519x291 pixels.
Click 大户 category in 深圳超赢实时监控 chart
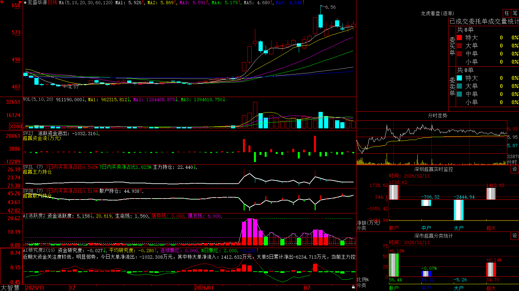[459, 228]
